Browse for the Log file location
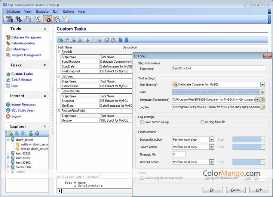 pyautogui.click(x=263, y=107)
